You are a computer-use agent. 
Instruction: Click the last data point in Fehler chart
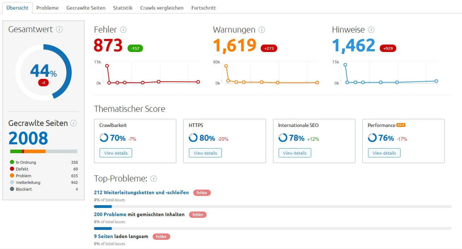[198, 82]
